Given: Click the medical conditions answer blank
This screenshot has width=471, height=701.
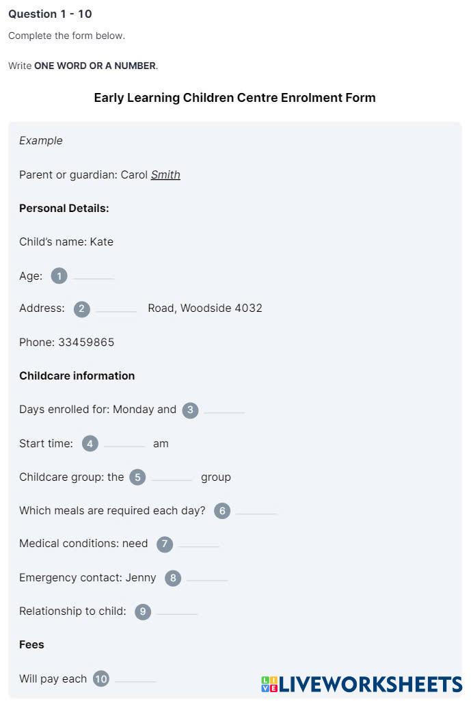Looking at the screenshot, I should click(x=198, y=542).
